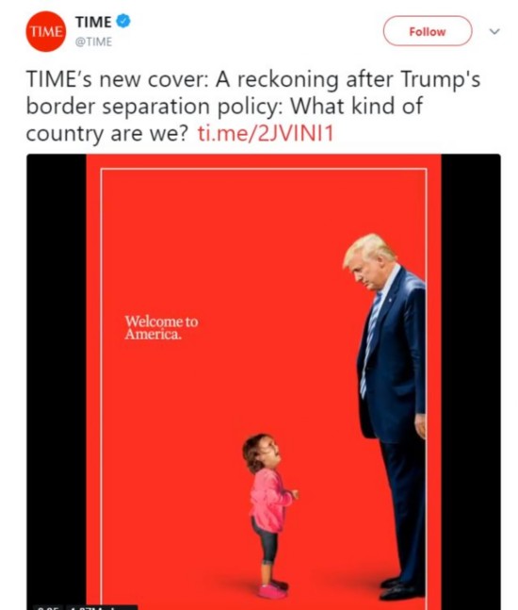518x610 pixels.
Task: Open the TIME cover video thumbnail
Action: [264, 382]
